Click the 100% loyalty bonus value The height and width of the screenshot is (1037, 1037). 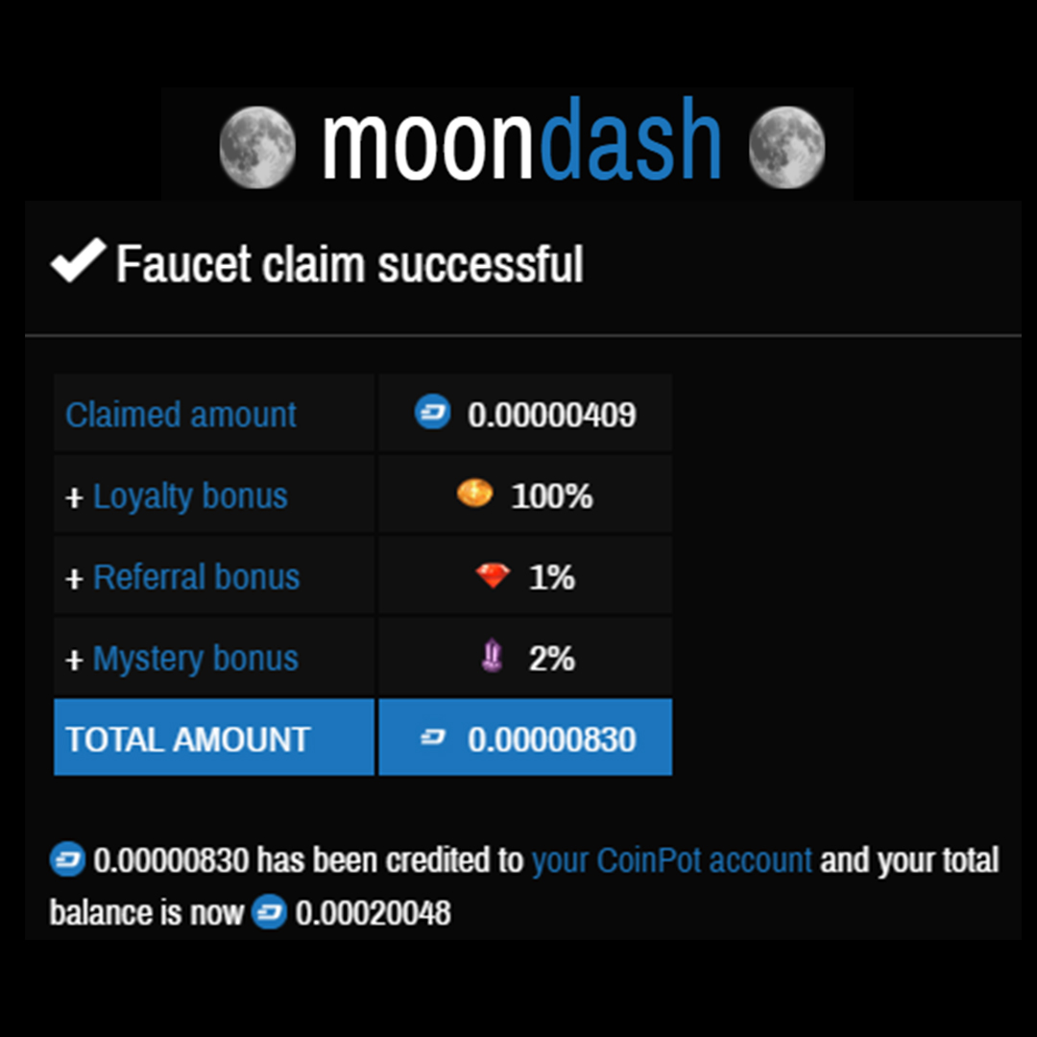(551, 496)
